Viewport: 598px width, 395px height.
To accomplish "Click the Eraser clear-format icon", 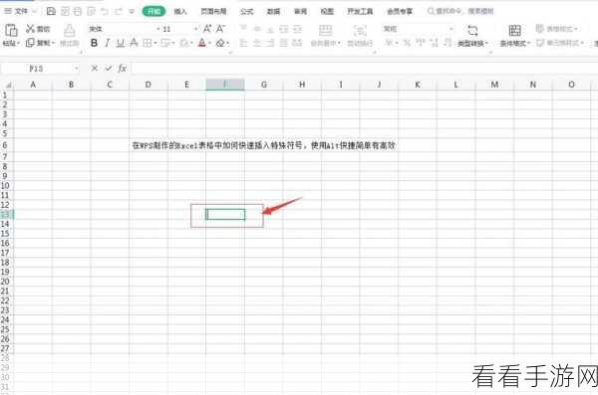I will pos(220,43).
